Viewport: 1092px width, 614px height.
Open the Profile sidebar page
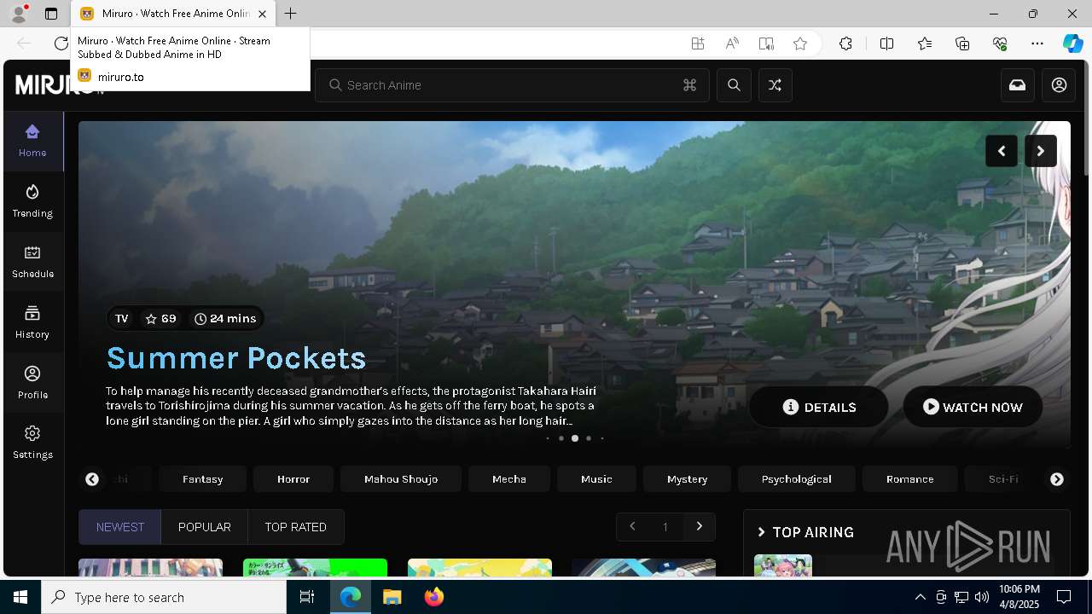32,383
